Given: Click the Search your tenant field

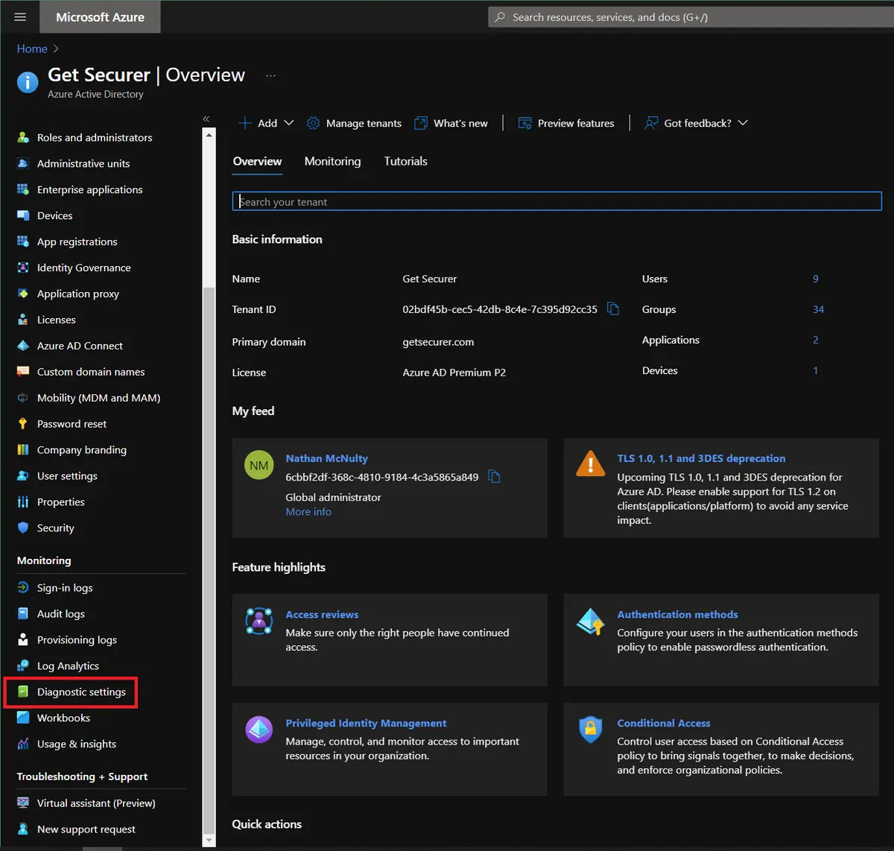Looking at the screenshot, I should pos(557,201).
